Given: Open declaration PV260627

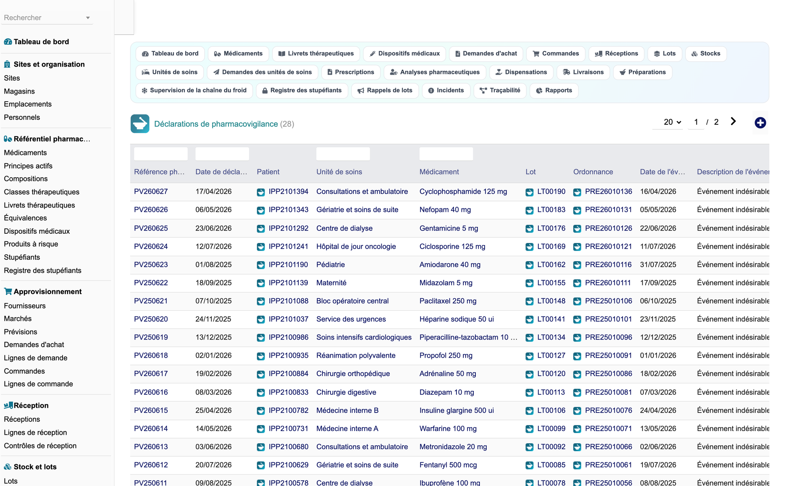Looking at the screenshot, I should click(x=151, y=192).
